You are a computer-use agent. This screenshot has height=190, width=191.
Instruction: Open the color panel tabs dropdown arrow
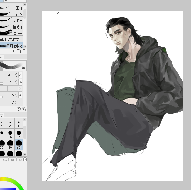(25, 159)
